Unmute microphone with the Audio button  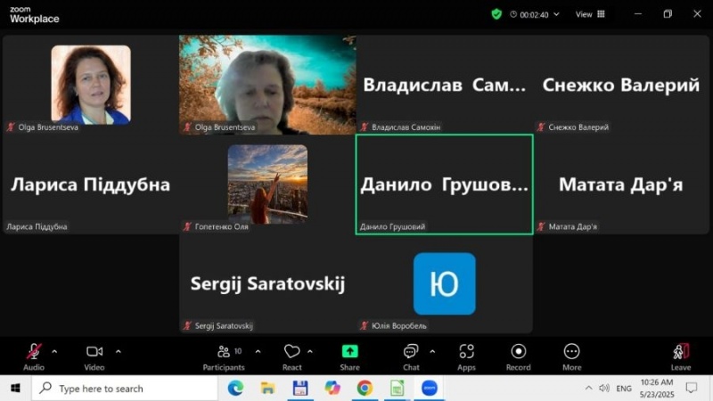[x=34, y=356]
